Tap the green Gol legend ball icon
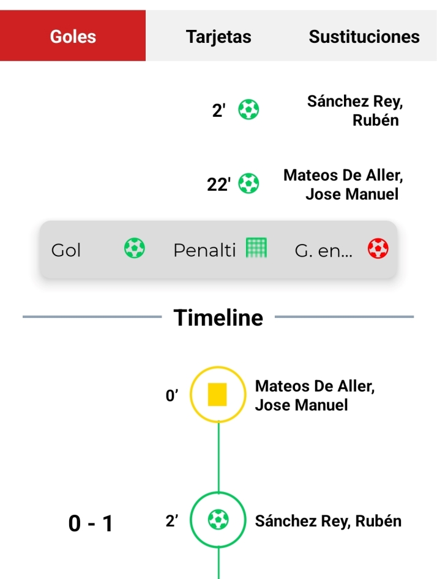The height and width of the screenshot is (579, 437). point(135,249)
